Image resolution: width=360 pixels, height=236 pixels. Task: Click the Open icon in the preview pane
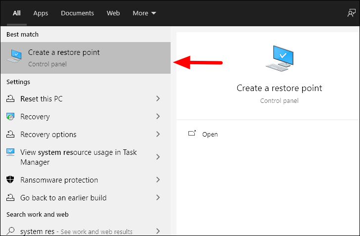[192, 133]
